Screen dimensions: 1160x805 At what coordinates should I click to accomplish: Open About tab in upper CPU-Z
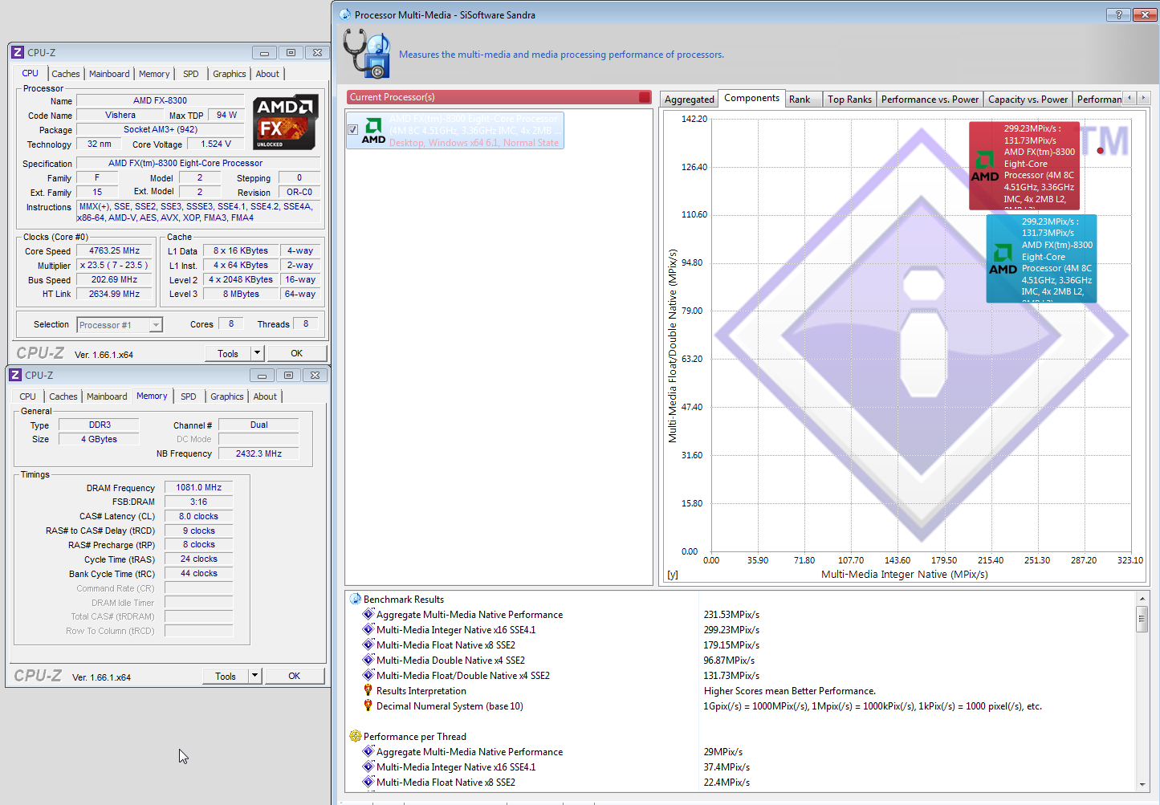coord(267,74)
